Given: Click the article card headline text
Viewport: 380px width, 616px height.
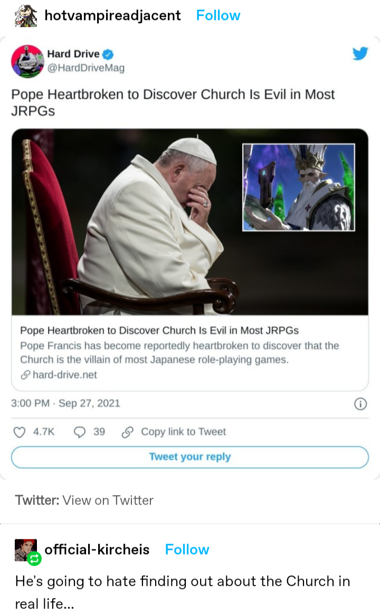Looking at the screenshot, I should [159, 330].
